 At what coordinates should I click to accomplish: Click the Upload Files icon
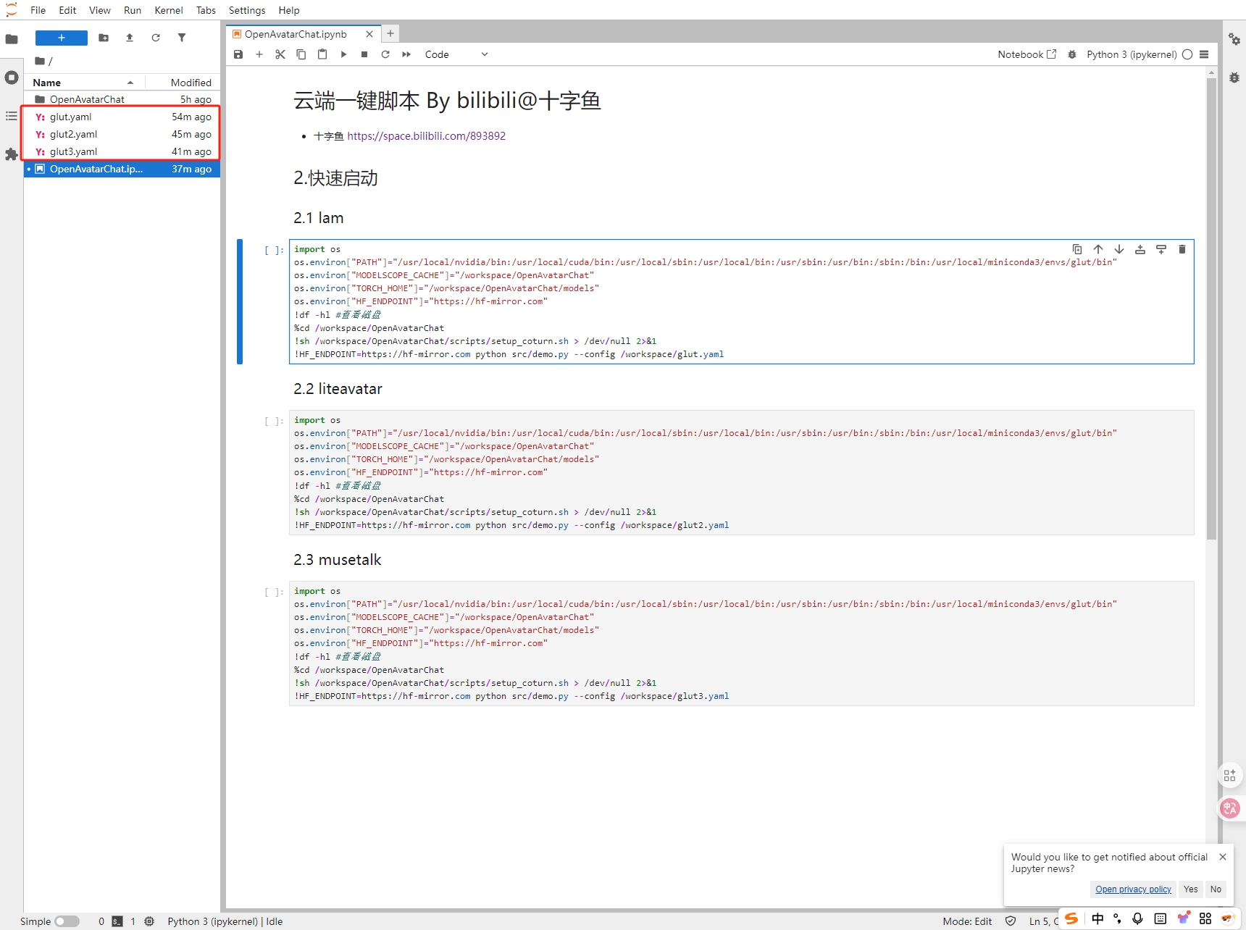click(x=130, y=38)
